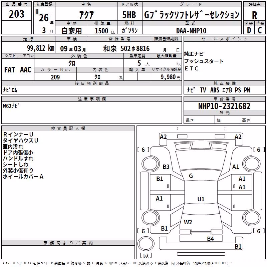Select the inspector note RインナーU
This screenshot has height=267, width=267.
coord(18,135)
